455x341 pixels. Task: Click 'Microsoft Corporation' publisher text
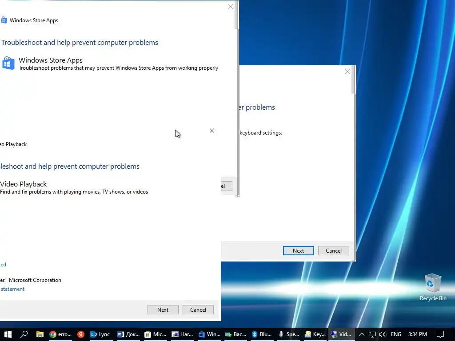click(35, 280)
